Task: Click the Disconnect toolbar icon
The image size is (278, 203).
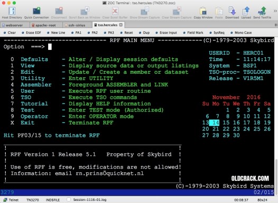Action: point(59,12)
